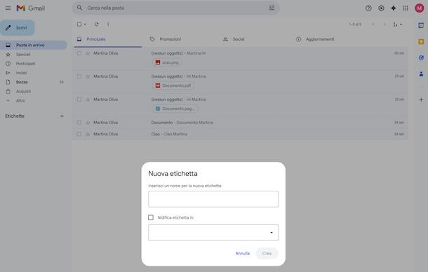Open the account avatar M
The width and height of the screenshot is (428, 272).
click(420, 8)
